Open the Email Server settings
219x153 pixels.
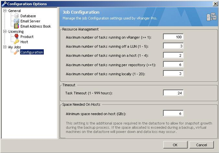click(30, 21)
